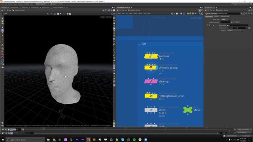
Task: Switch to Render View pane tab
Action: pos(25,7)
